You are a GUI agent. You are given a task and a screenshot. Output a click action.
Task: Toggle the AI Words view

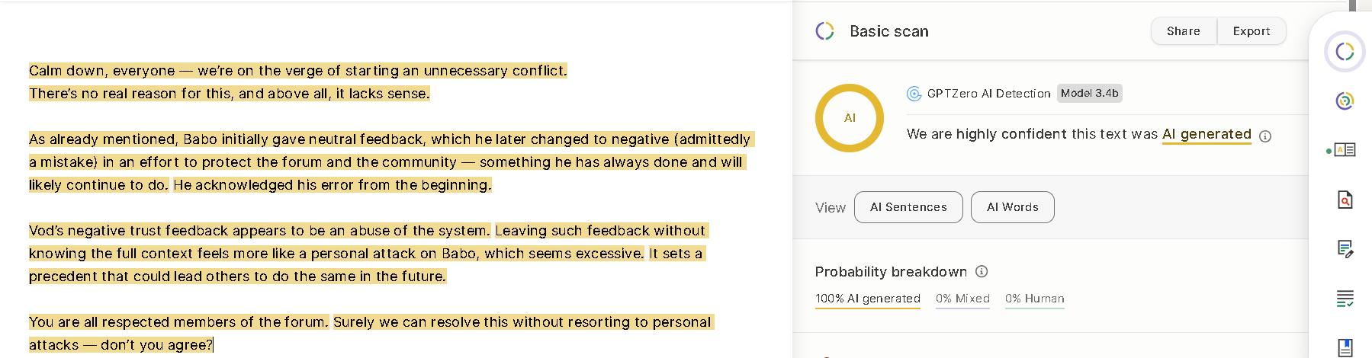pos(1013,207)
